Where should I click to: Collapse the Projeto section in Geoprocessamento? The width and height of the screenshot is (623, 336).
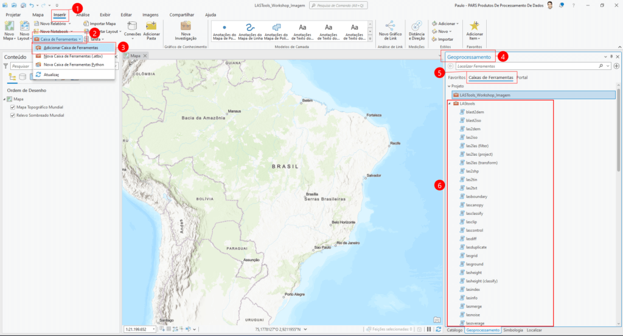tap(449, 86)
